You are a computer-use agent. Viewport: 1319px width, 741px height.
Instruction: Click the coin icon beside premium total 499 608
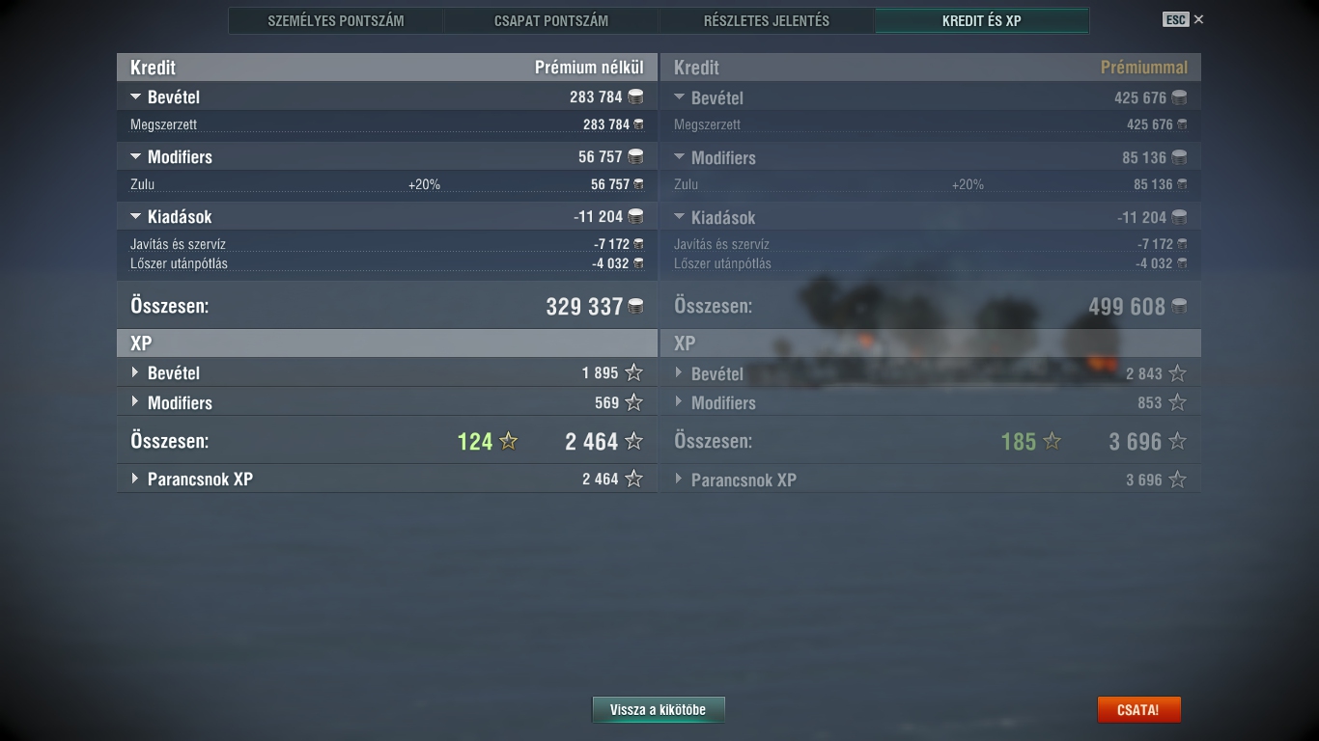point(1179,306)
